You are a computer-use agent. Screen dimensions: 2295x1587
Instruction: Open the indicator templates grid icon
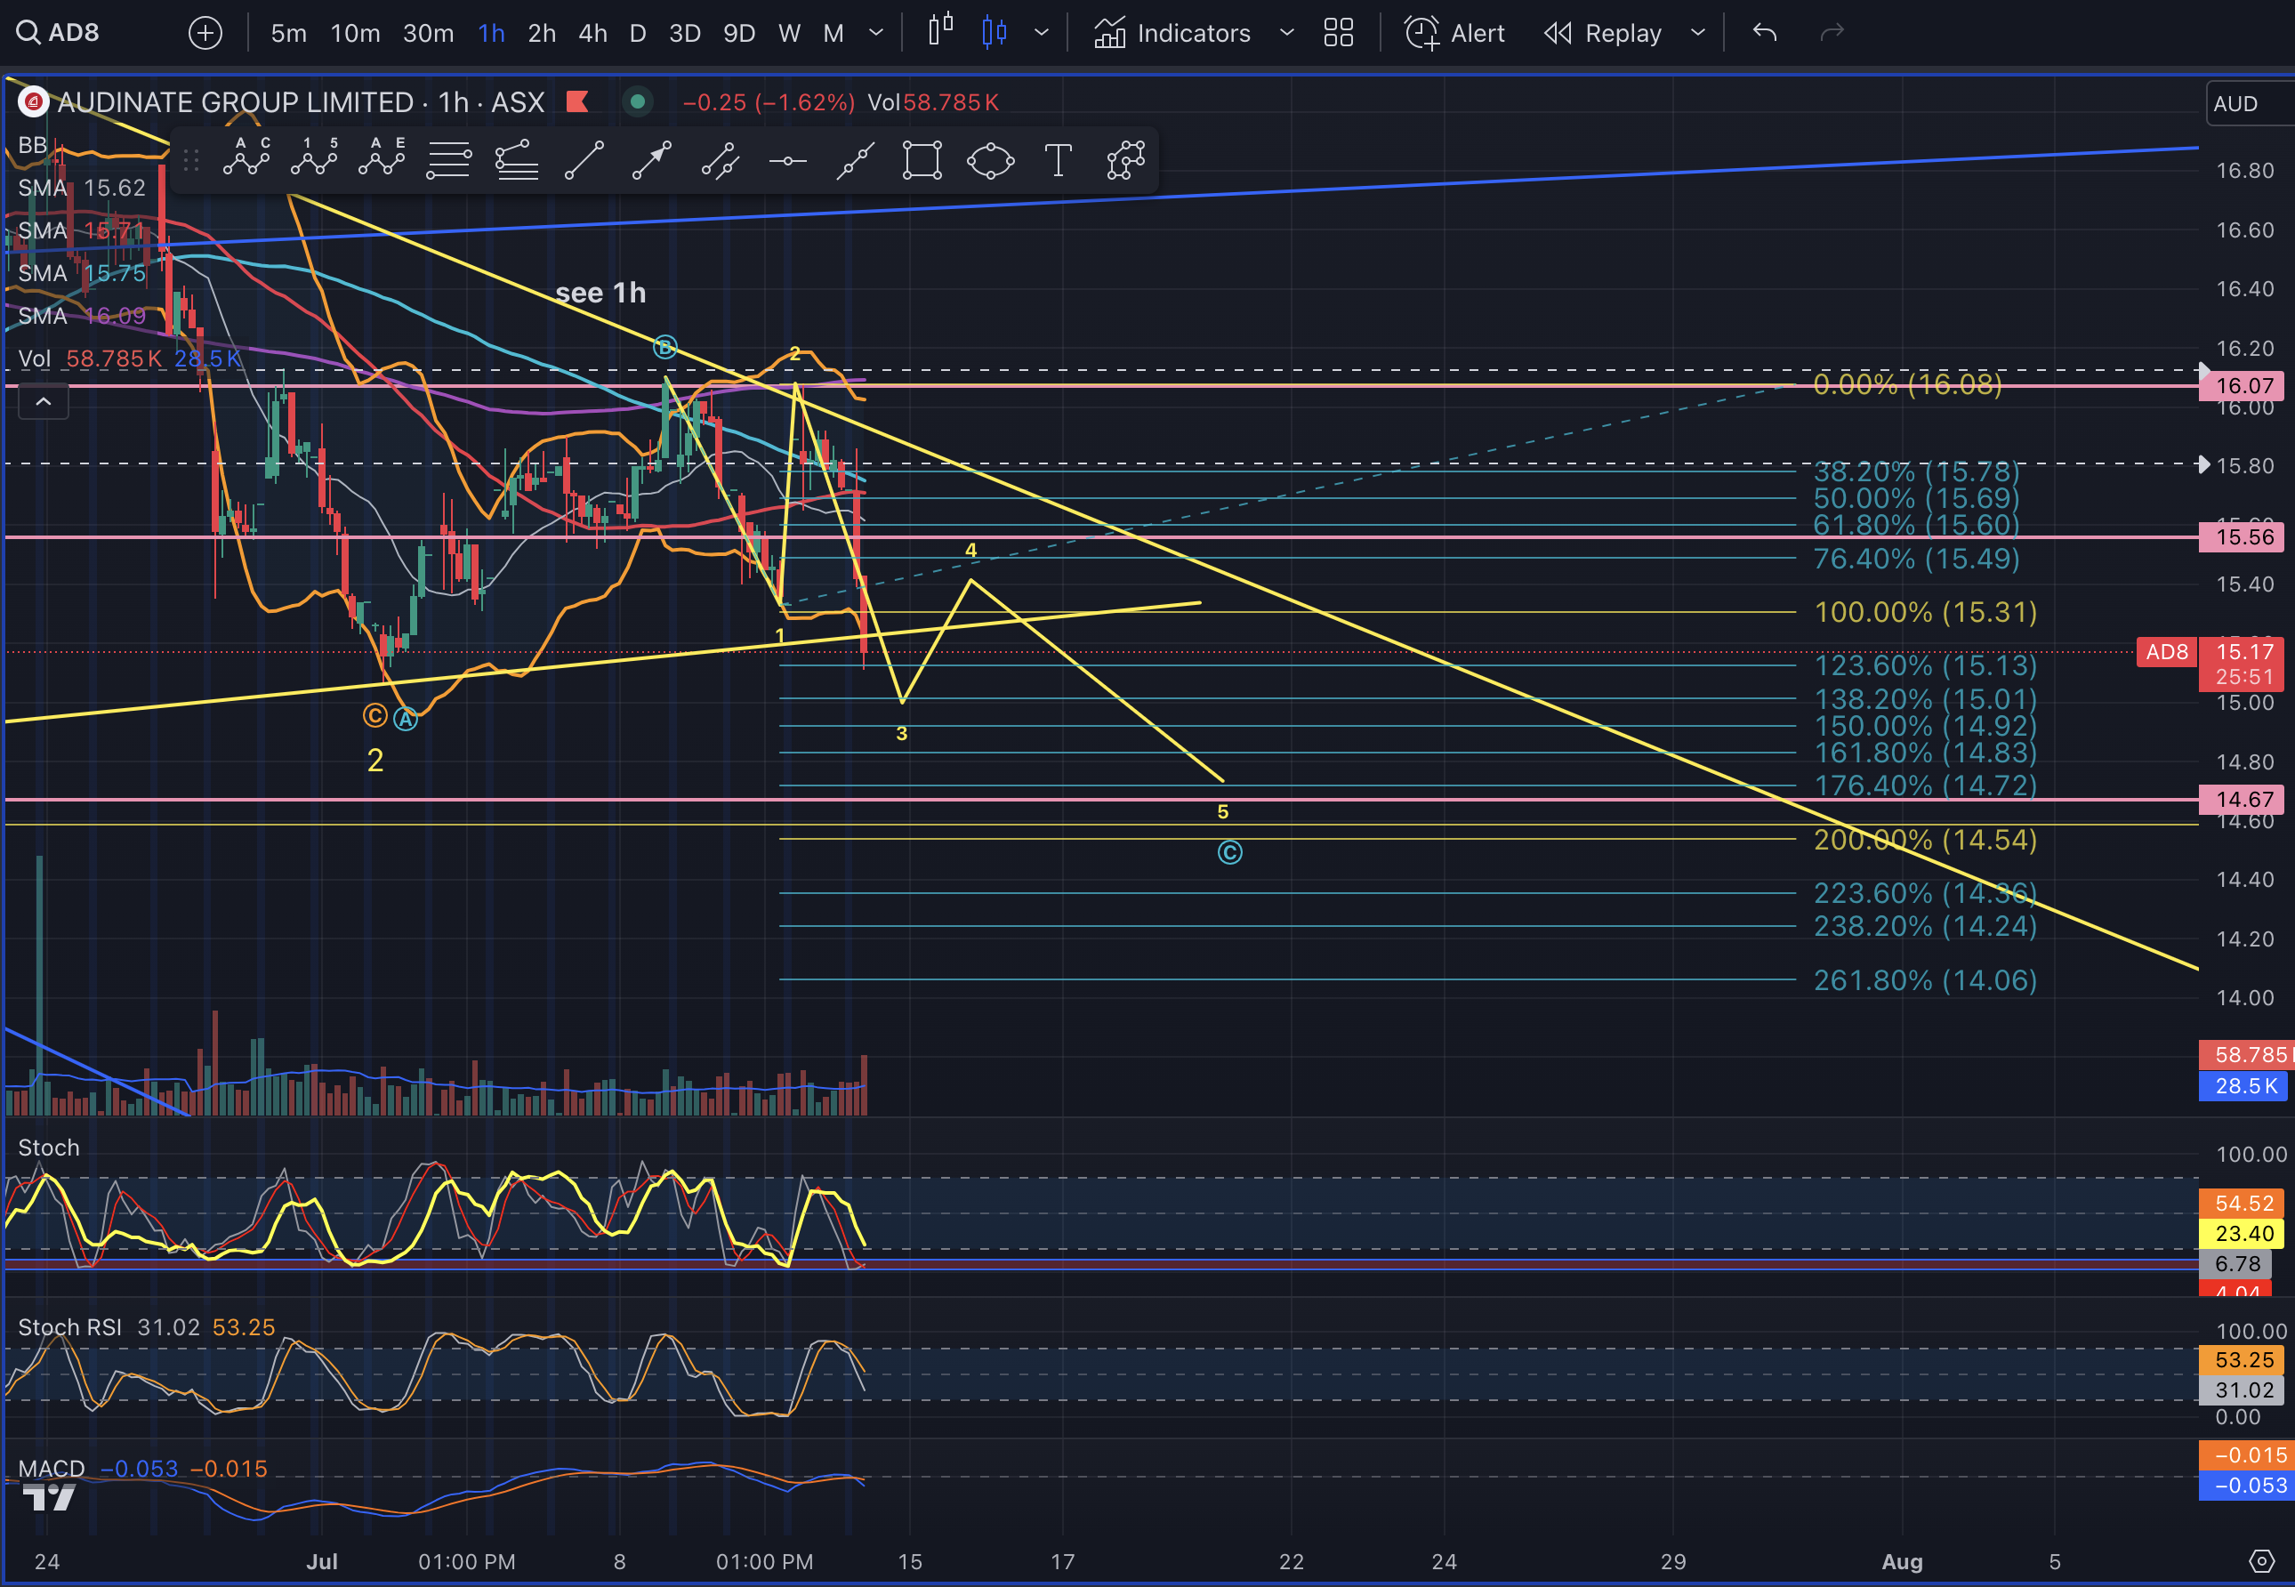(x=1339, y=33)
